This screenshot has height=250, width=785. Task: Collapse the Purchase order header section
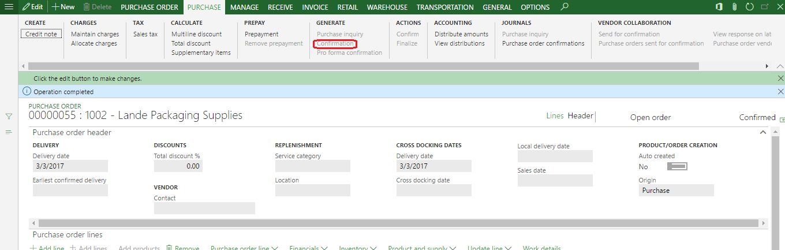click(763, 132)
